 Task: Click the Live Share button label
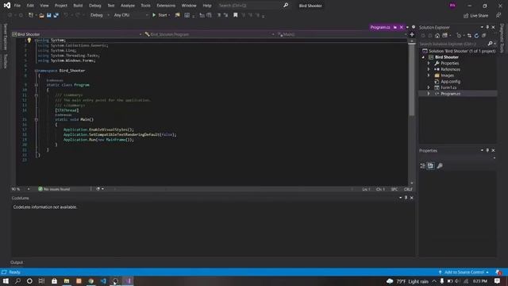click(479, 16)
